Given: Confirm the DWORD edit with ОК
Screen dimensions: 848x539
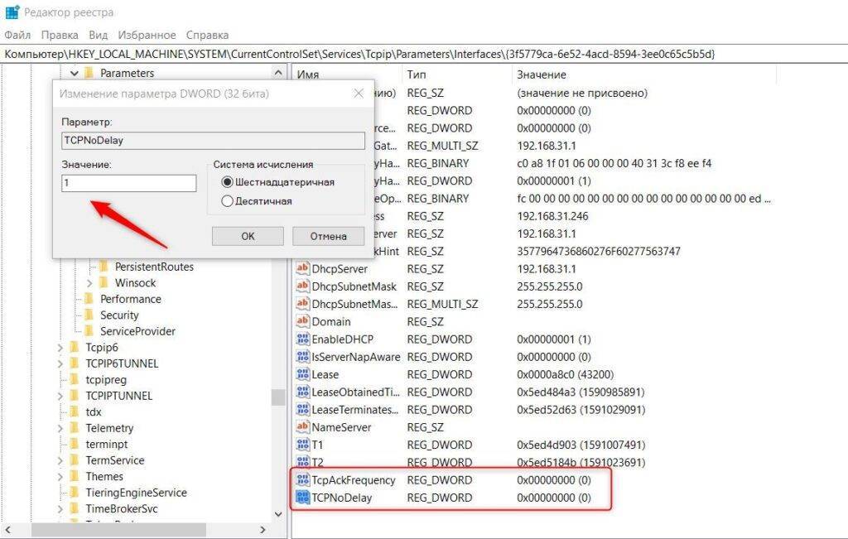Looking at the screenshot, I should tap(248, 236).
